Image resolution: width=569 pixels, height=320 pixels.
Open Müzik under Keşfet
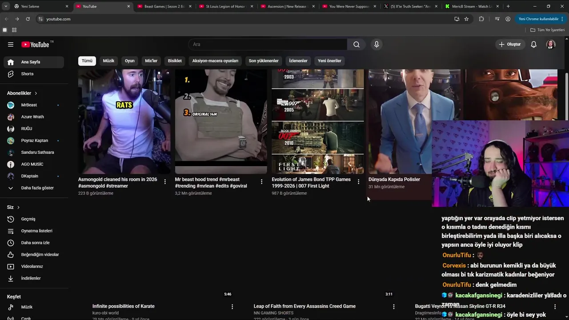(x=34, y=307)
